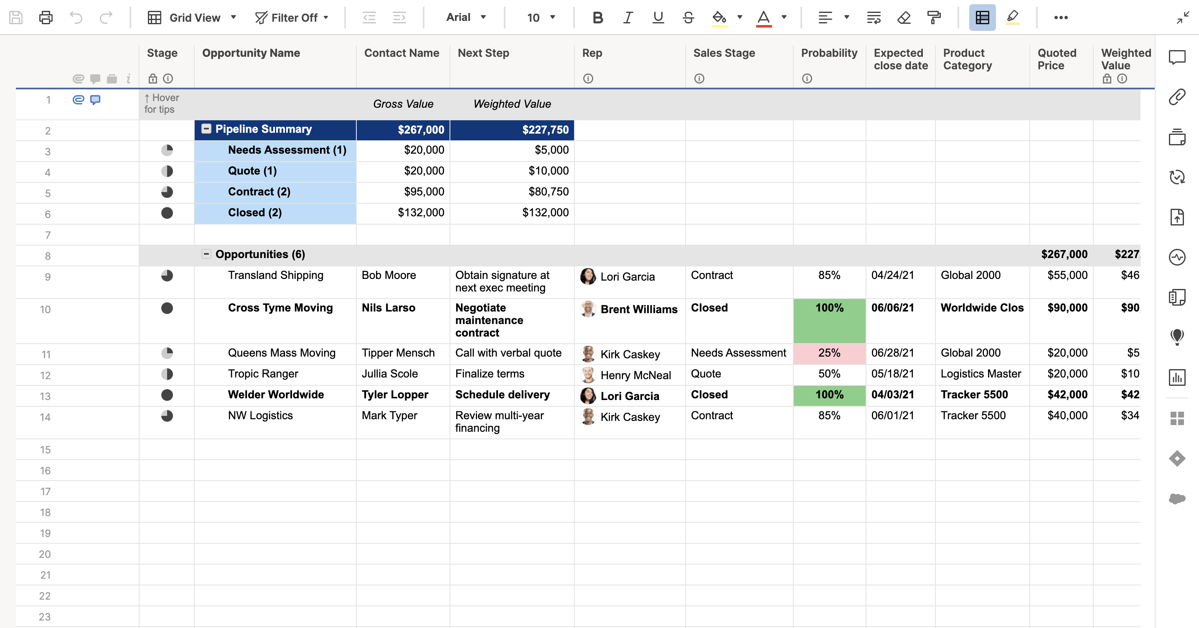Click the Print icon in toolbar
The width and height of the screenshot is (1199, 628).
click(x=46, y=18)
